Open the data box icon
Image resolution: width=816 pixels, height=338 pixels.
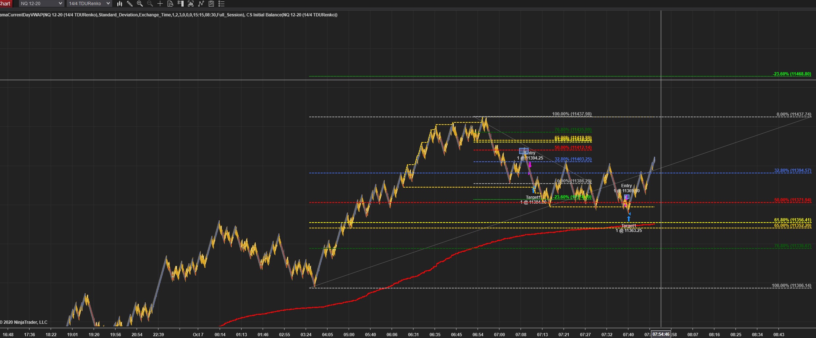(170, 4)
